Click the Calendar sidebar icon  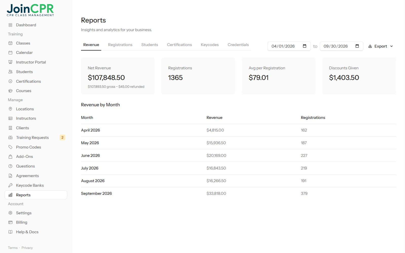pyautogui.click(x=10, y=53)
